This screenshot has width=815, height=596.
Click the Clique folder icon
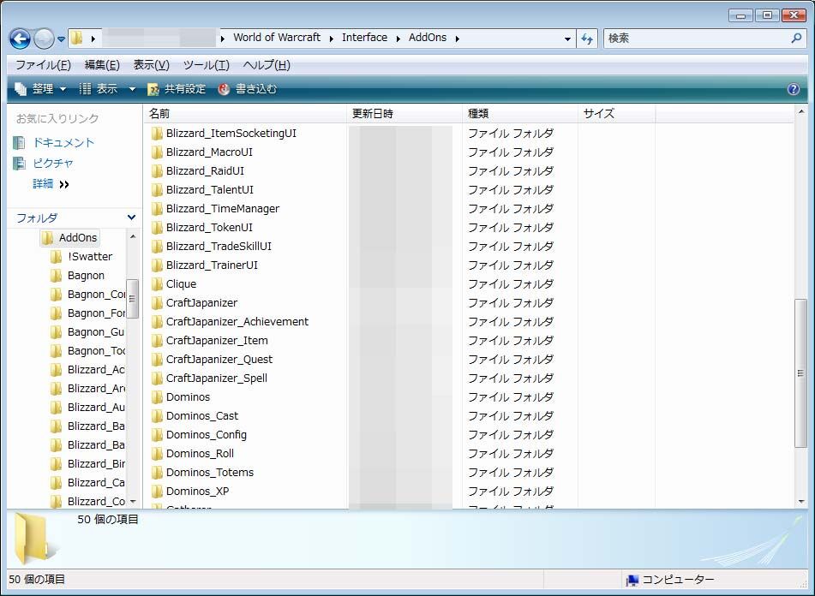coord(157,284)
